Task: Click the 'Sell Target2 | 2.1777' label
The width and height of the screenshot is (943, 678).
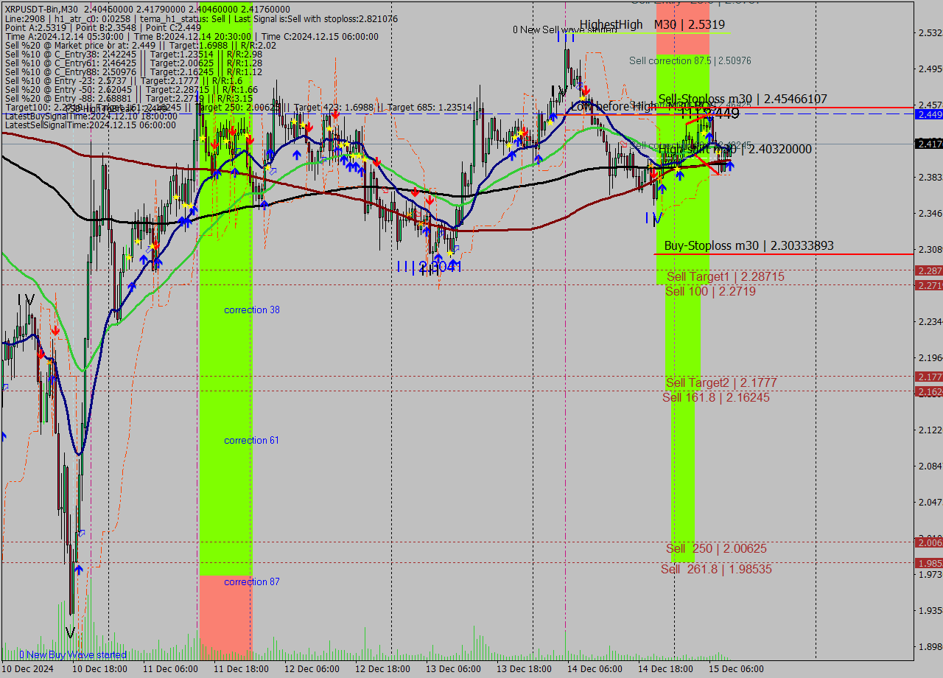Action: pos(721,383)
